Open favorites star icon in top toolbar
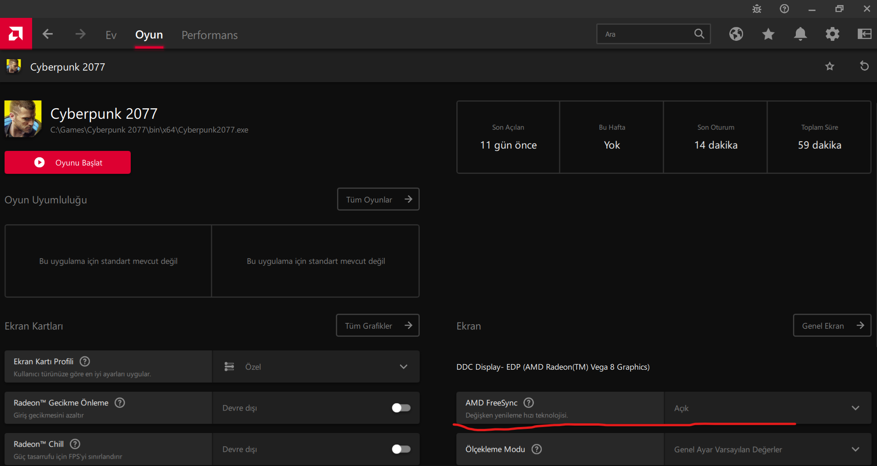The width and height of the screenshot is (877, 466). click(768, 34)
